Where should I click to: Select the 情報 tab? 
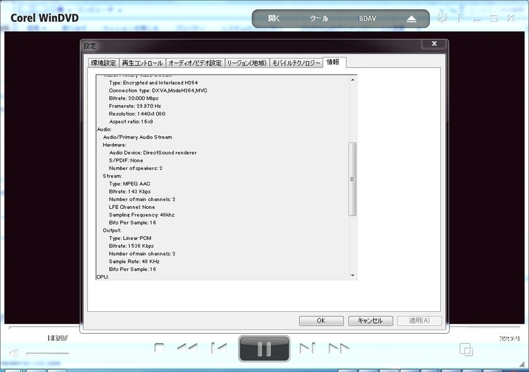pyautogui.click(x=333, y=62)
